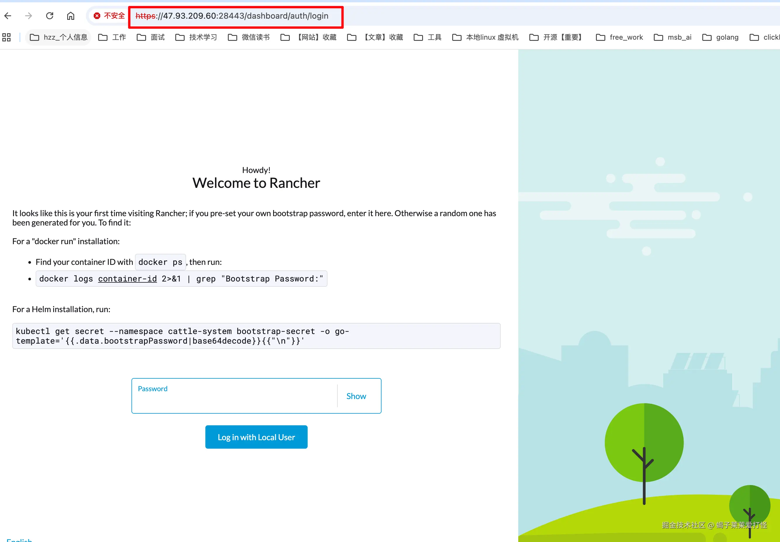Click the browser back arrow

pyautogui.click(x=8, y=16)
